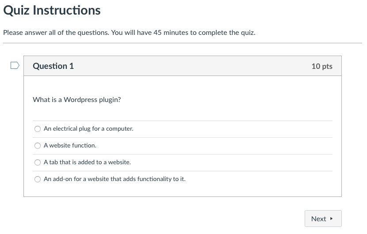367x234 pixels.
Task: Choose the 'A website function' radio button
Action: tap(38, 146)
